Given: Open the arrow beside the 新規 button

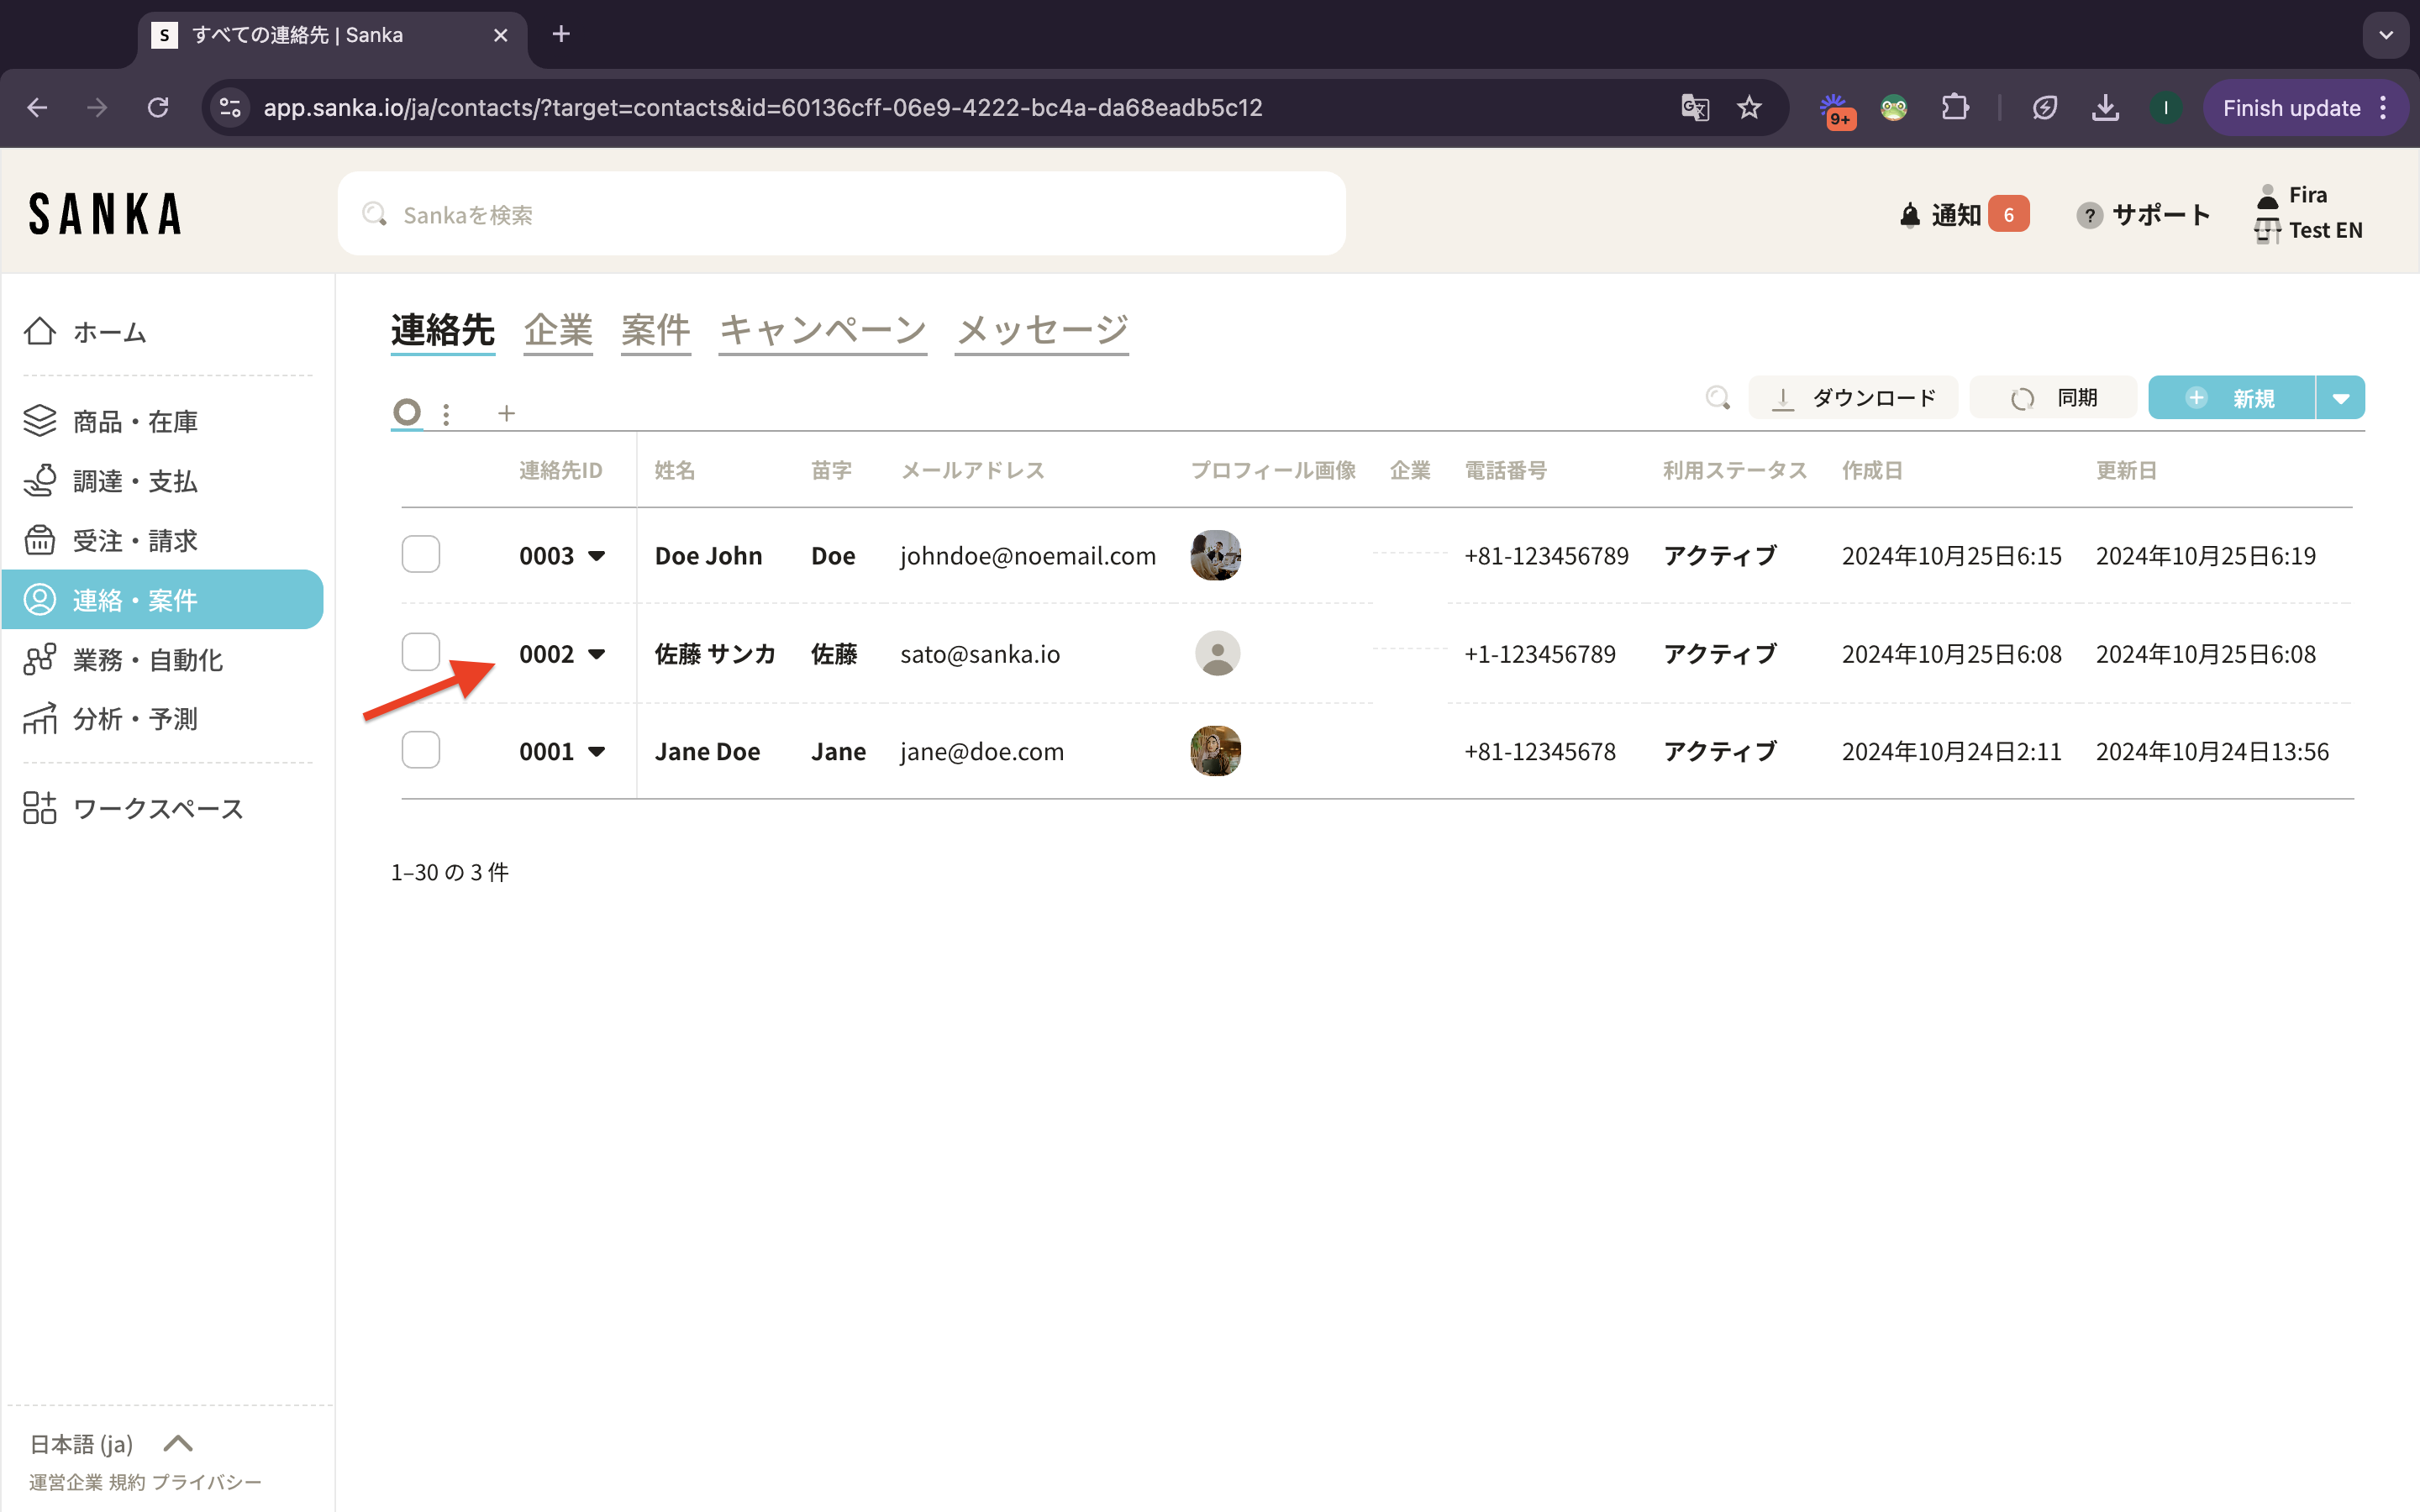Looking at the screenshot, I should click(2340, 398).
